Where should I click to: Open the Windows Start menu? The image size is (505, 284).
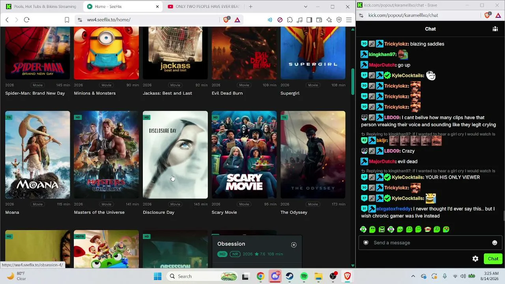coord(157,276)
